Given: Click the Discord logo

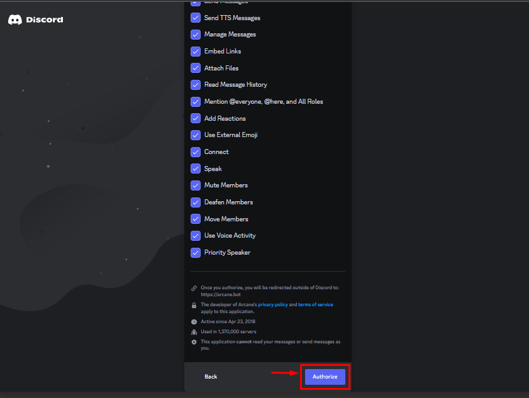Looking at the screenshot, I should 35,19.
